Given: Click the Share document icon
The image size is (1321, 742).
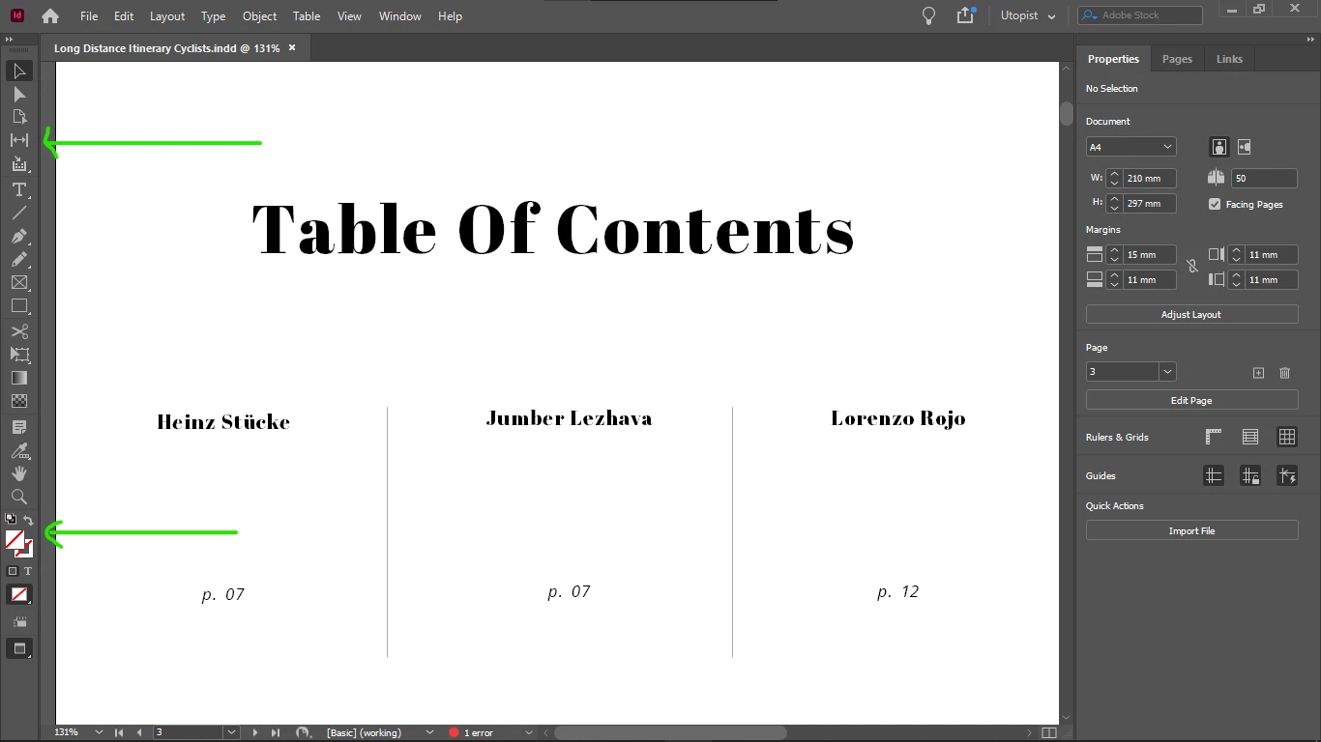Looking at the screenshot, I should tap(965, 15).
